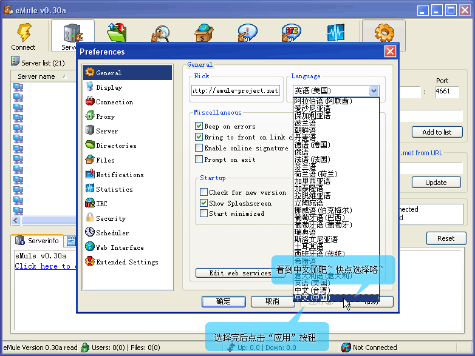Switch to the Serverinfo tab
Image resolution: width=475 pixels, height=356 pixels.
pos(37,241)
